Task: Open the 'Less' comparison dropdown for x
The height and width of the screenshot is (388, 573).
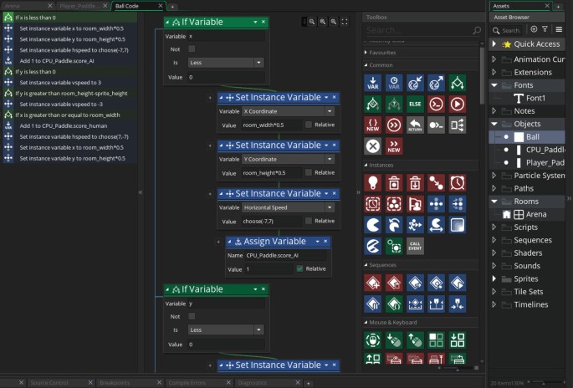Action: [227, 63]
